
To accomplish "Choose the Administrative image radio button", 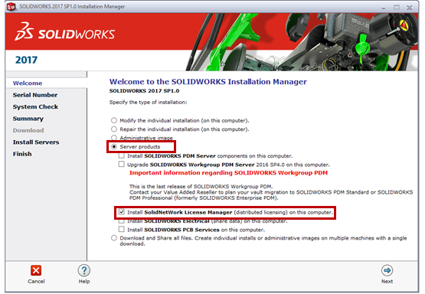I will click(114, 138).
